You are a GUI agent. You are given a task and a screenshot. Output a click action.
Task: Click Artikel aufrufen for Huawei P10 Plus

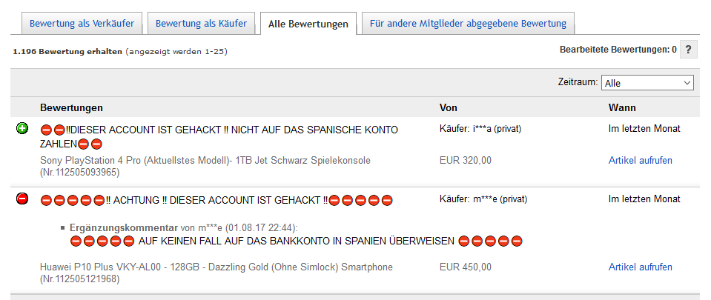[641, 267]
